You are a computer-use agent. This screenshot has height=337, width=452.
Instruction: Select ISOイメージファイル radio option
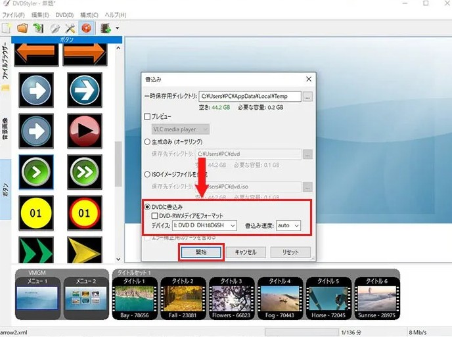[147, 174]
